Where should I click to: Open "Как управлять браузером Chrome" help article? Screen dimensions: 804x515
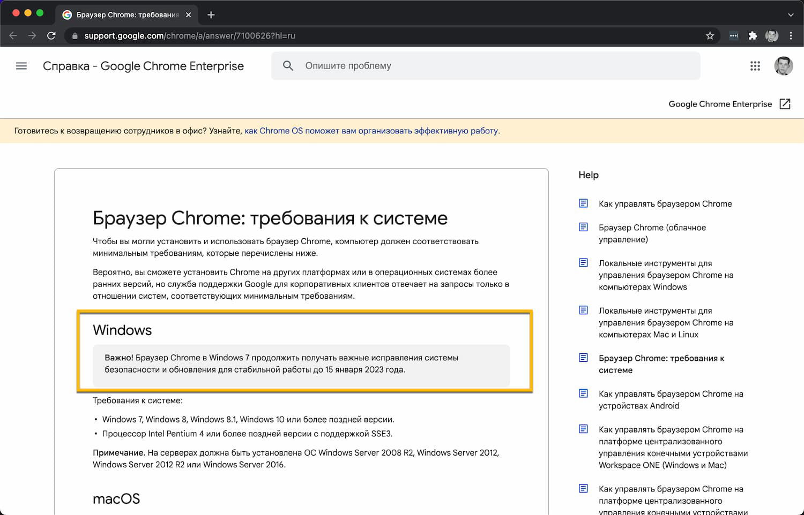pyautogui.click(x=665, y=204)
